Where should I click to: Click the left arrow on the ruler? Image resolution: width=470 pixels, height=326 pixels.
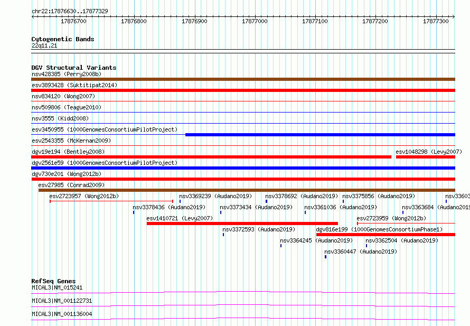click(33, 17)
